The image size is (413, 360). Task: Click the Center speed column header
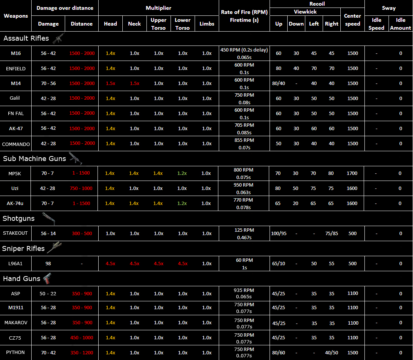pos(352,20)
